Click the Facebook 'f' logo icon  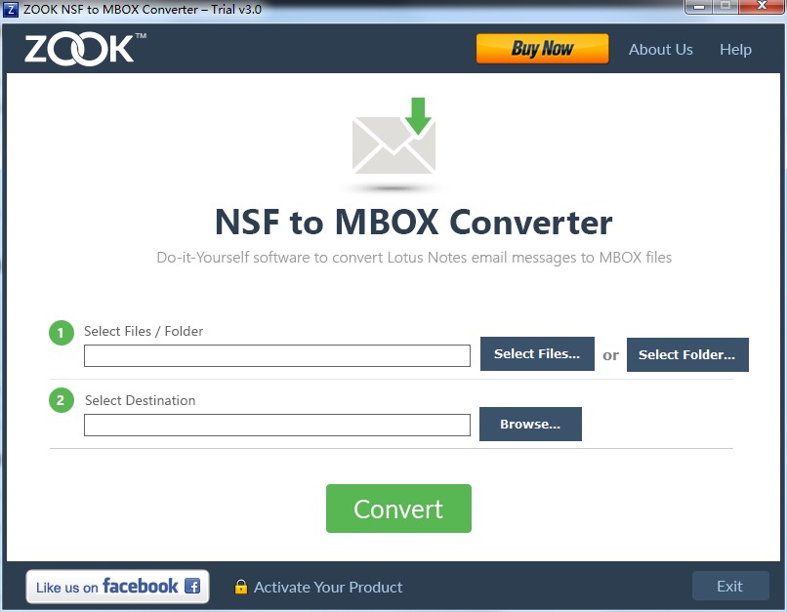pos(192,586)
